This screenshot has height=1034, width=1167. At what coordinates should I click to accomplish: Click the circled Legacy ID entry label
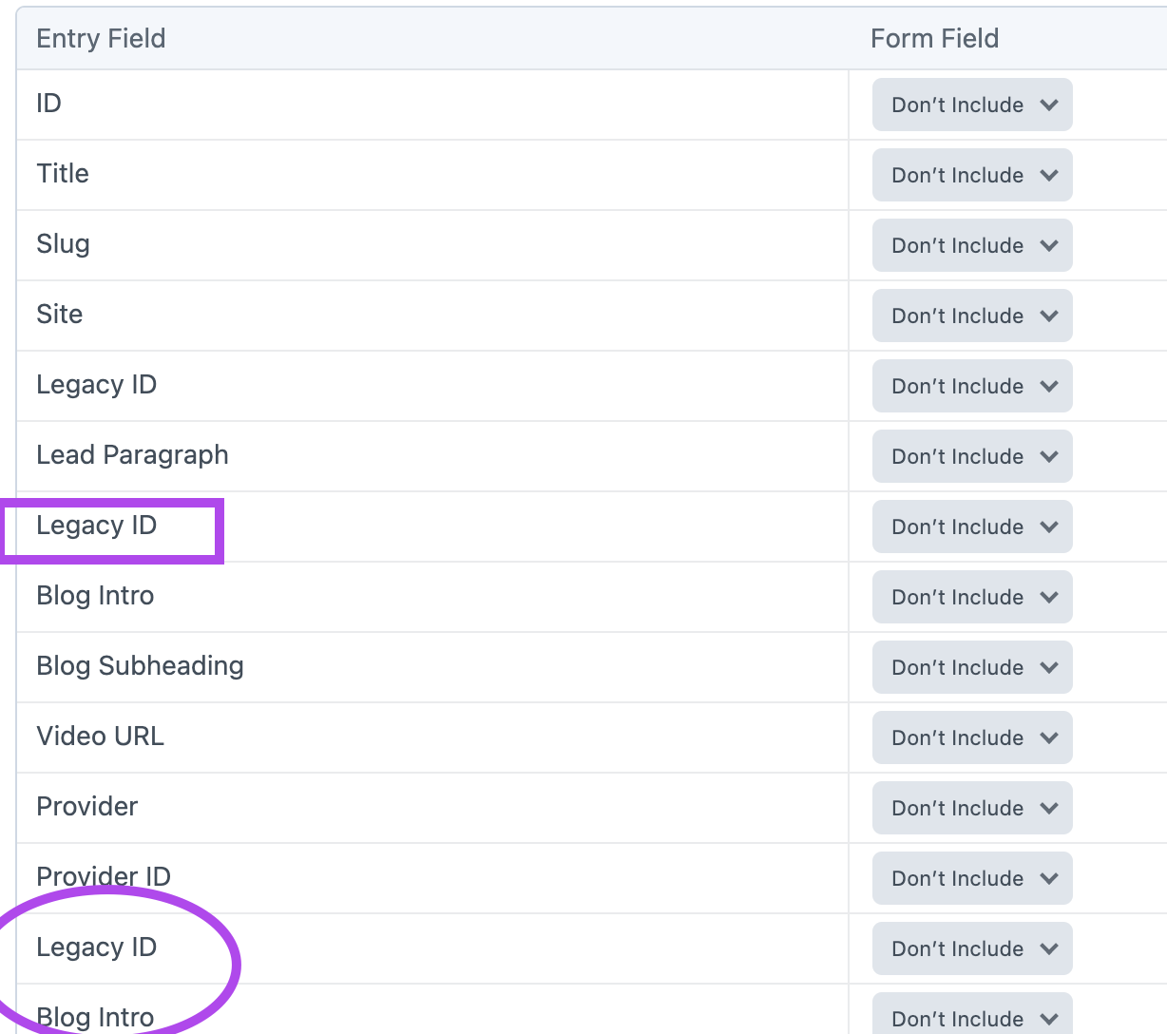[x=96, y=947]
